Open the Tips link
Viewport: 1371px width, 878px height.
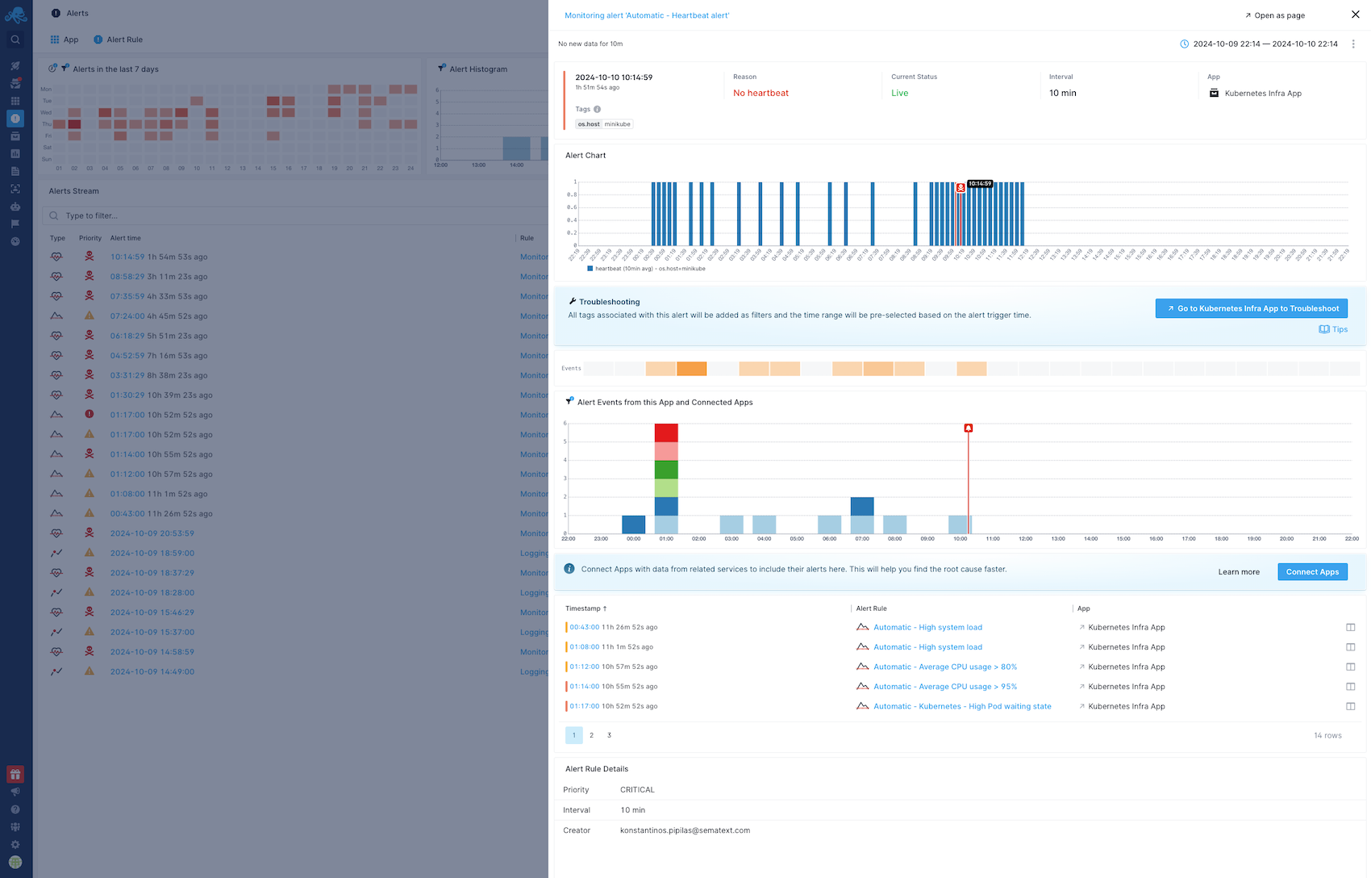tap(1333, 329)
